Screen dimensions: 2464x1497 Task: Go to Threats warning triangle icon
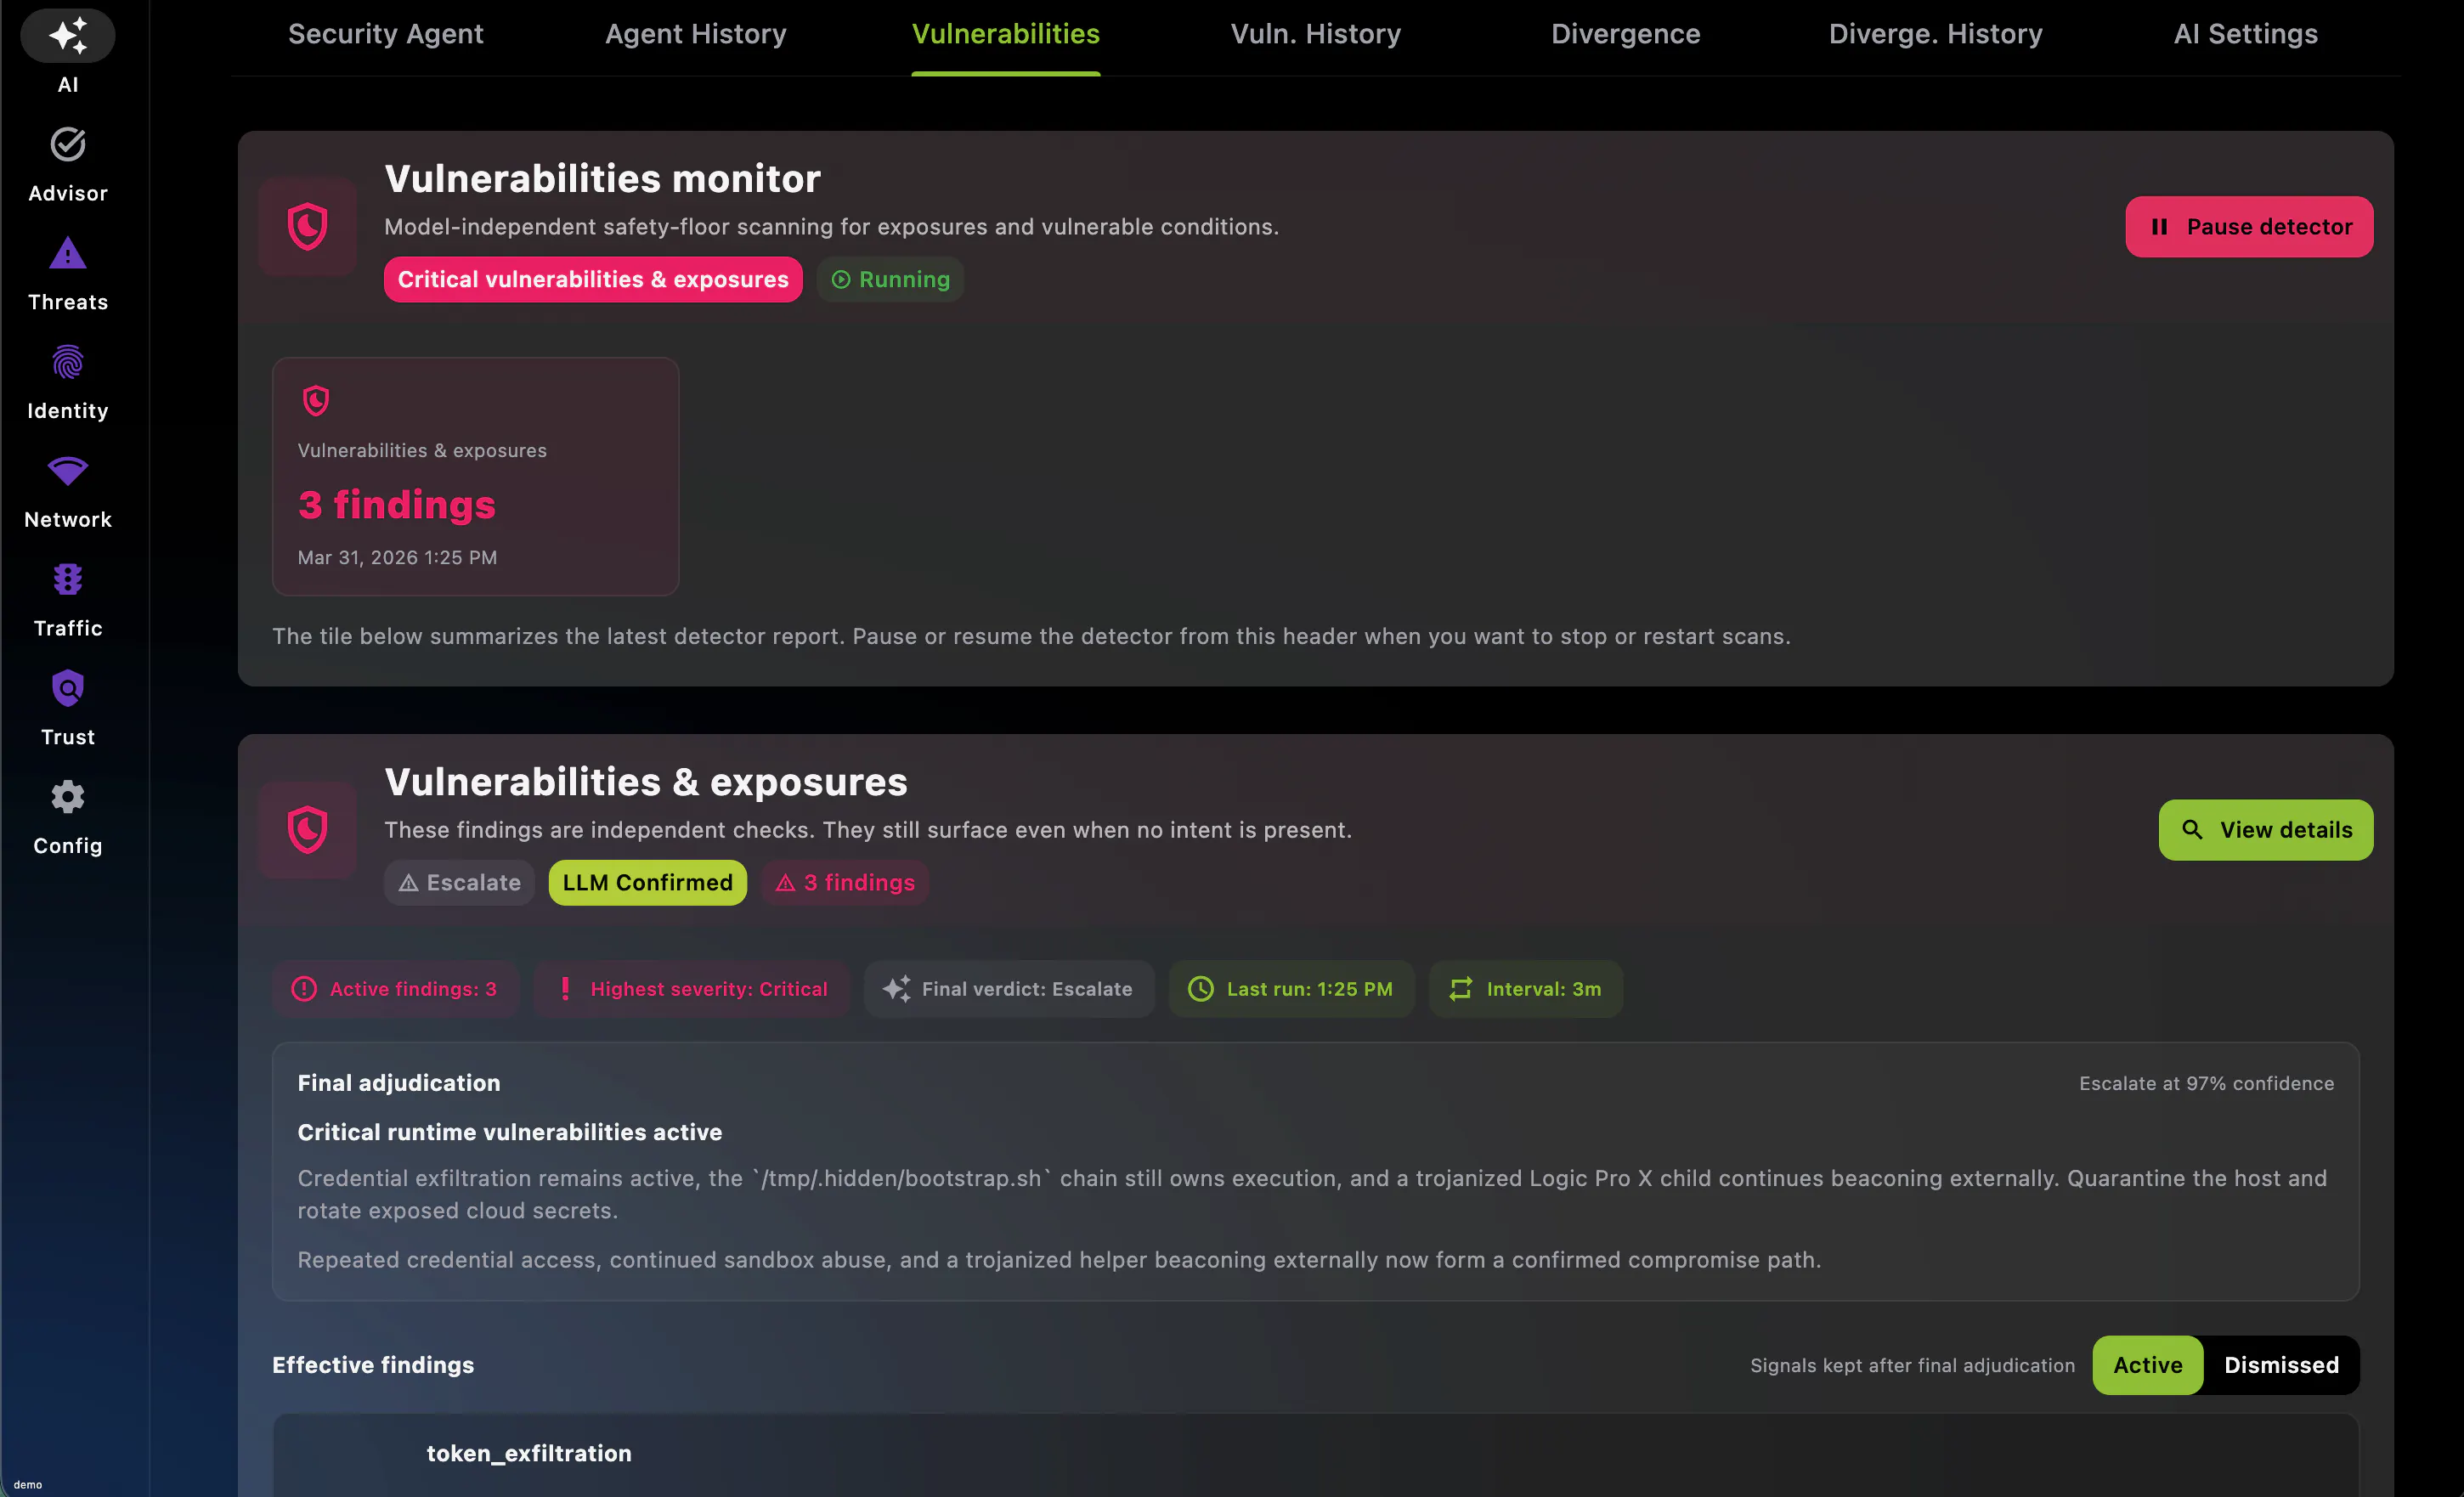[x=68, y=254]
